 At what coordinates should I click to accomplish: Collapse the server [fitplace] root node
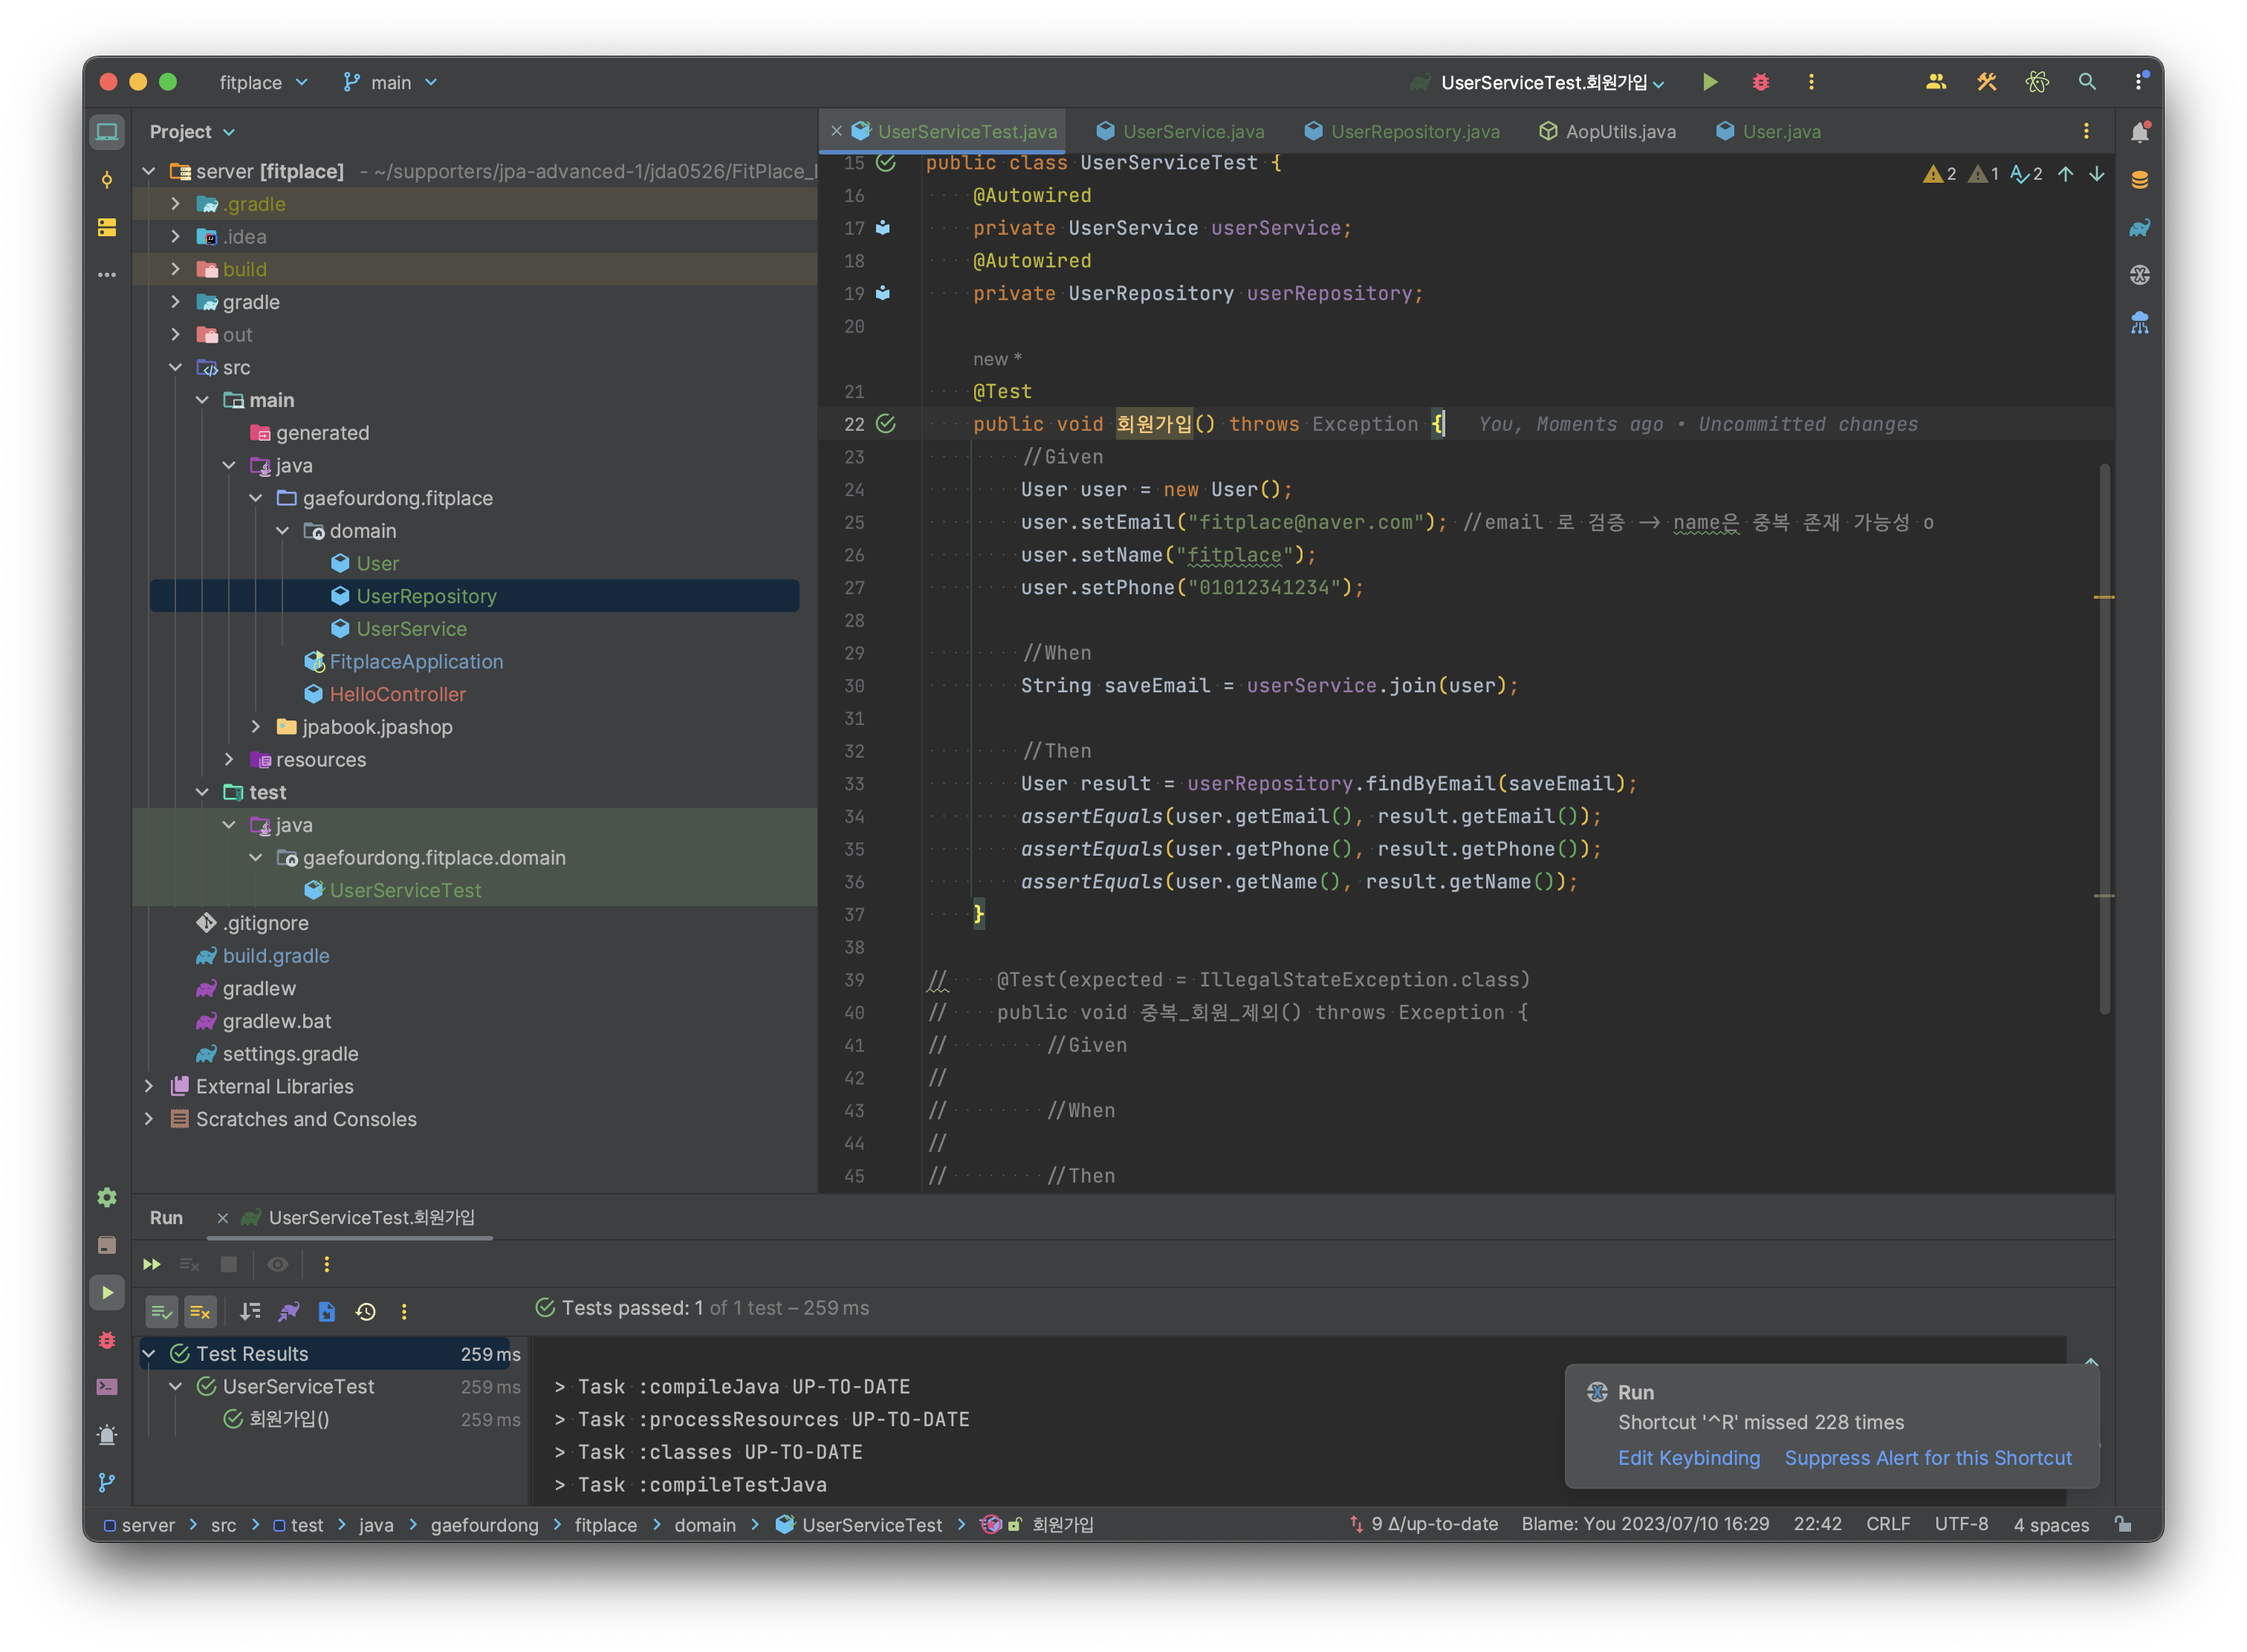pos(149,171)
